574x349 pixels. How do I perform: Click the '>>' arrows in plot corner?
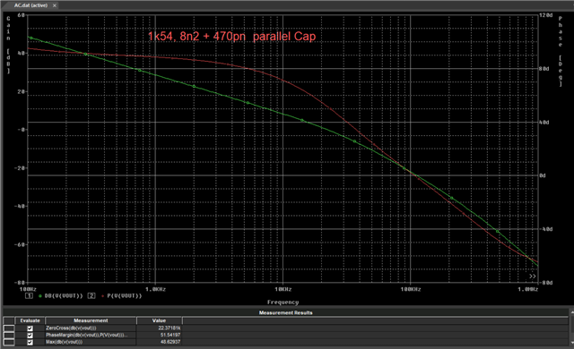tap(532, 277)
